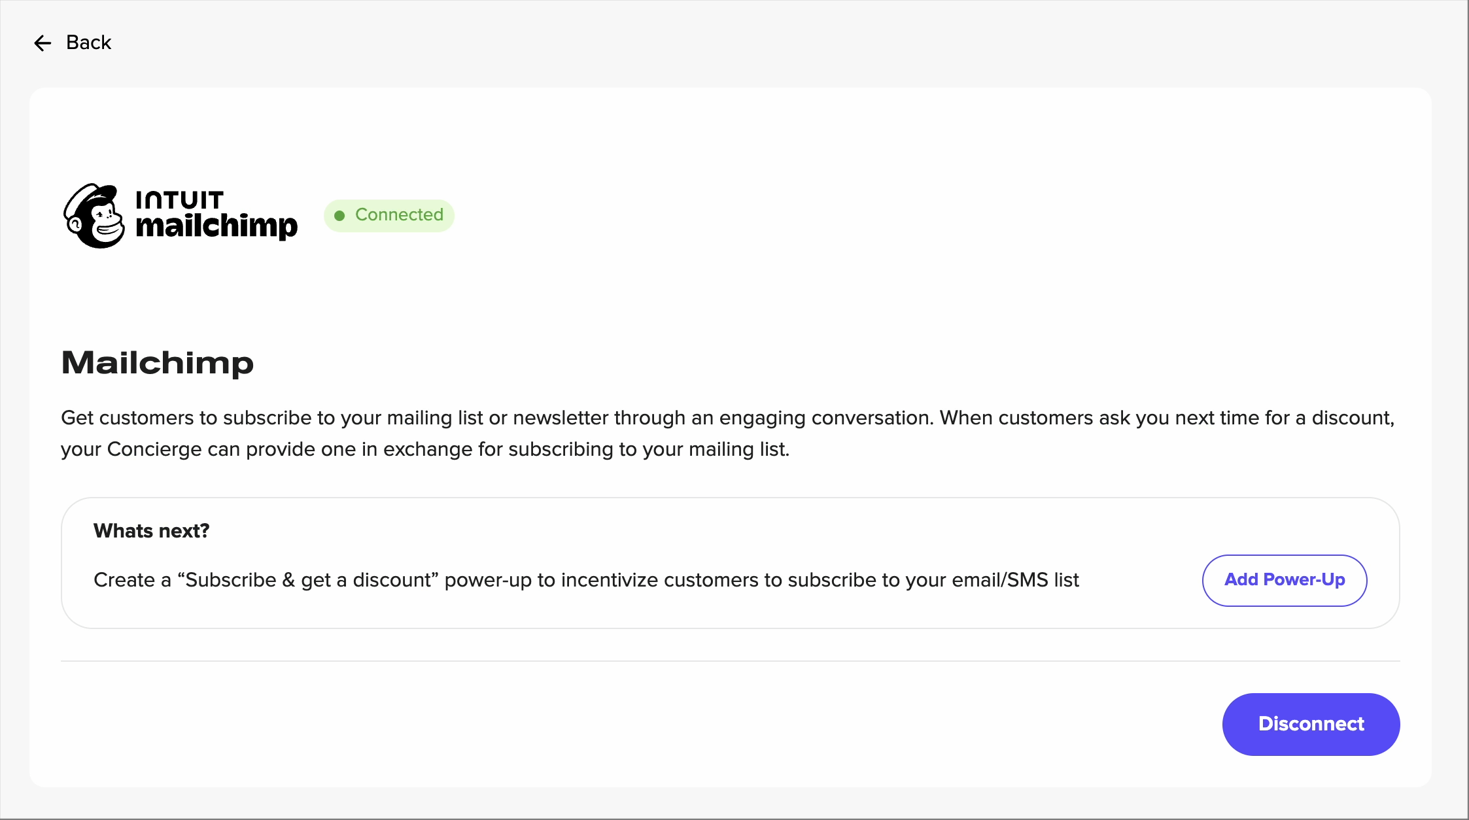Viewport: 1469px width, 820px height.
Task: Click the back arrow icon
Action: tap(43, 43)
